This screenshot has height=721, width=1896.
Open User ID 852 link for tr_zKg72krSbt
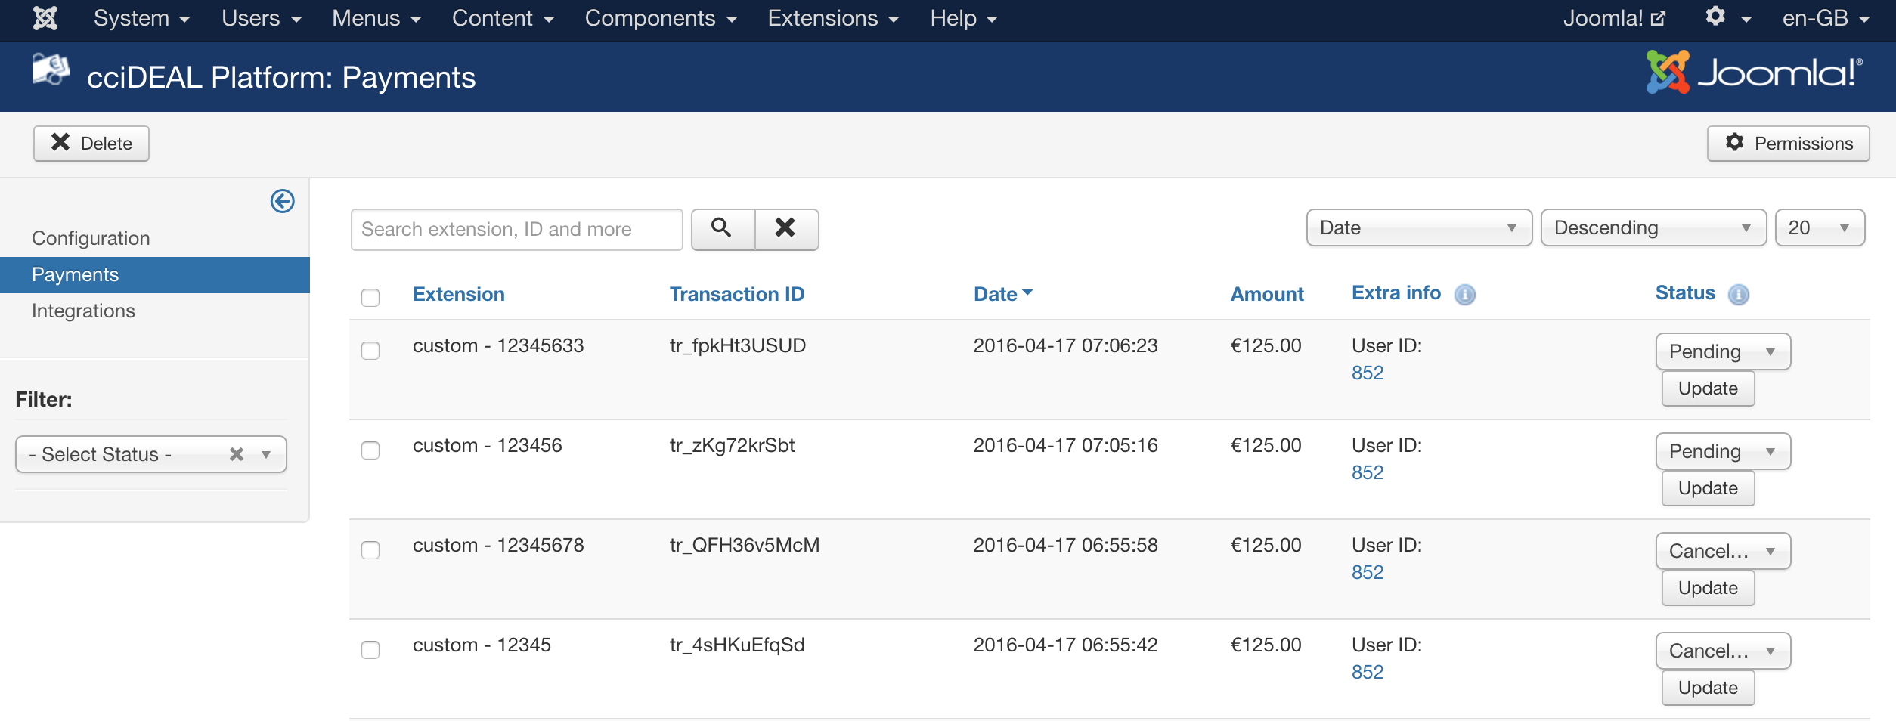click(1367, 472)
